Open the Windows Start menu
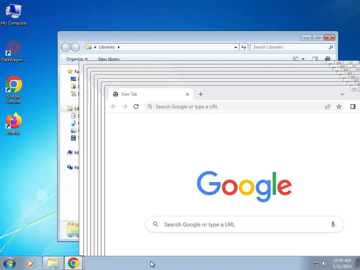 (x=9, y=263)
